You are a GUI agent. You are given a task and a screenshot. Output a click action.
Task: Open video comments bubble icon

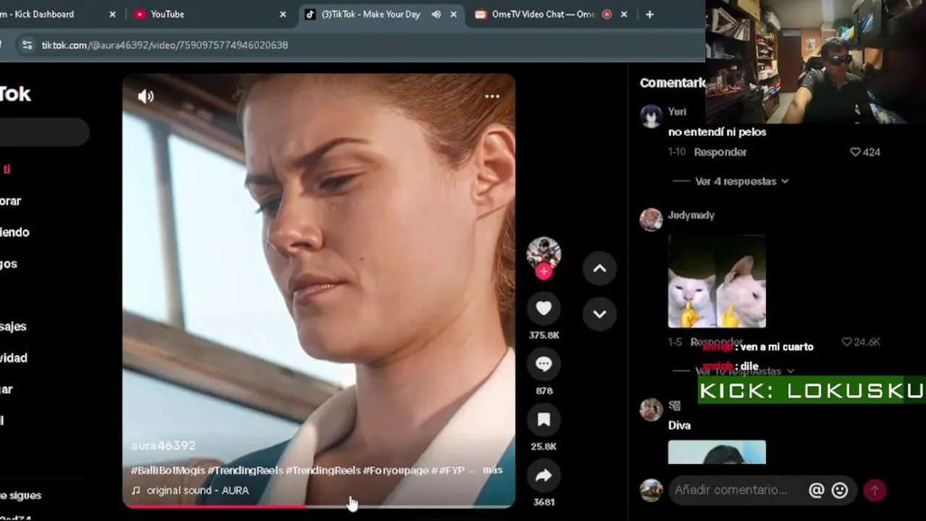click(543, 364)
